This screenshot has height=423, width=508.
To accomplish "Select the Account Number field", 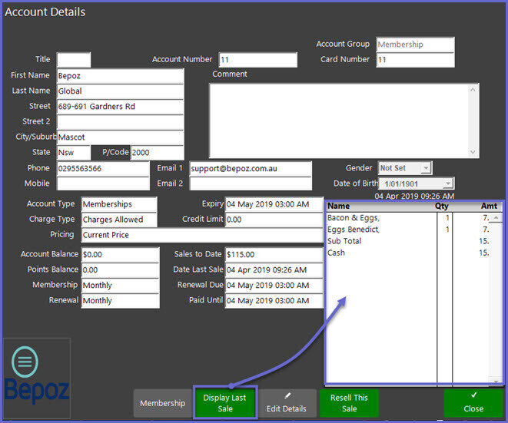I will click(x=257, y=60).
